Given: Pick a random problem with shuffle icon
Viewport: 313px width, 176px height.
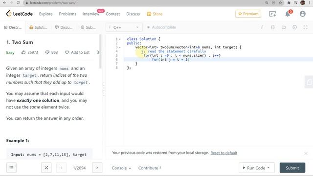Looking at the screenshot, I should click(46, 168).
